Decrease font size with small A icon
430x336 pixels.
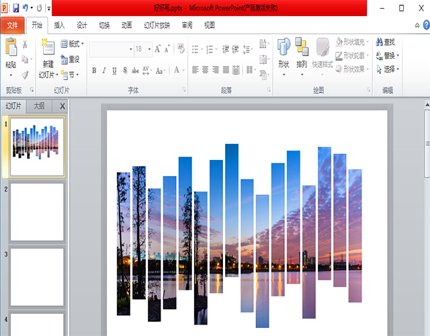pos(167,49)
